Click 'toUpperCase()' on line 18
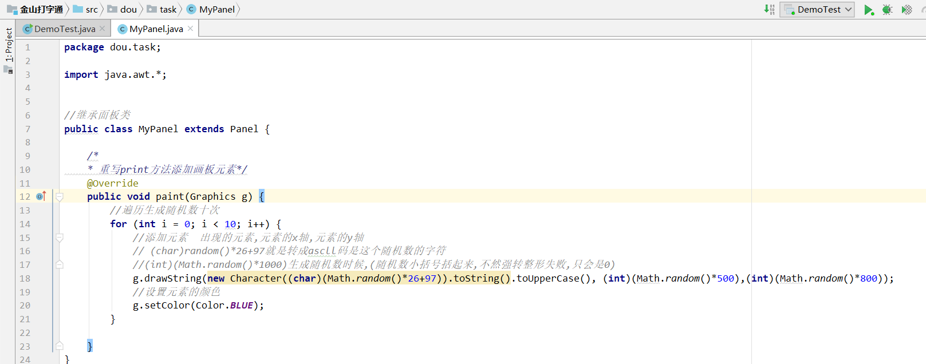This screenshot has width=926, height=364. tap(553, 279)
